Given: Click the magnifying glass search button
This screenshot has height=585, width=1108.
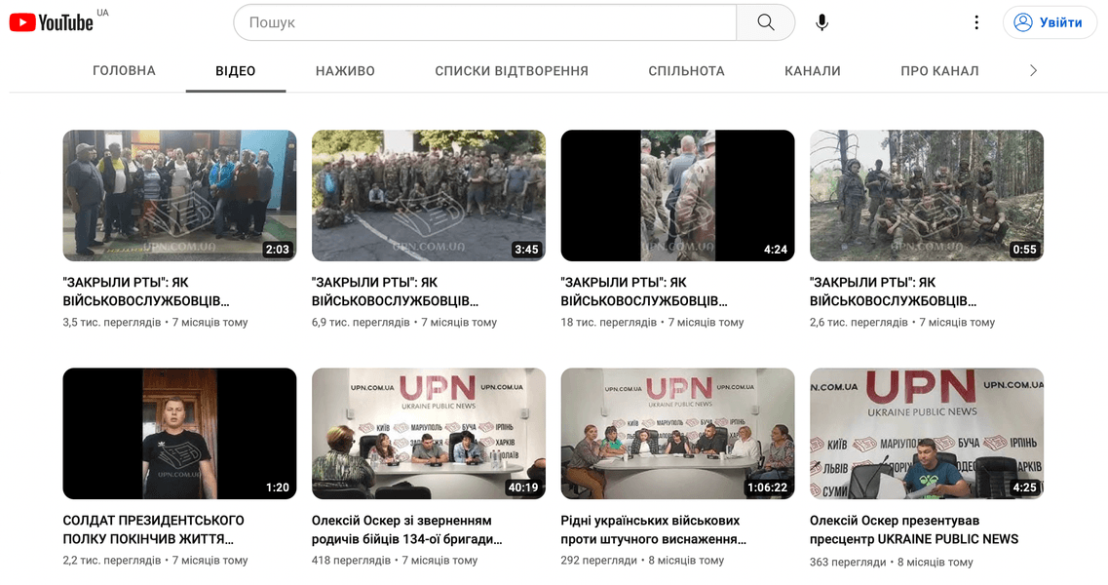Looking at the screenshot, I should pos(765,22).
